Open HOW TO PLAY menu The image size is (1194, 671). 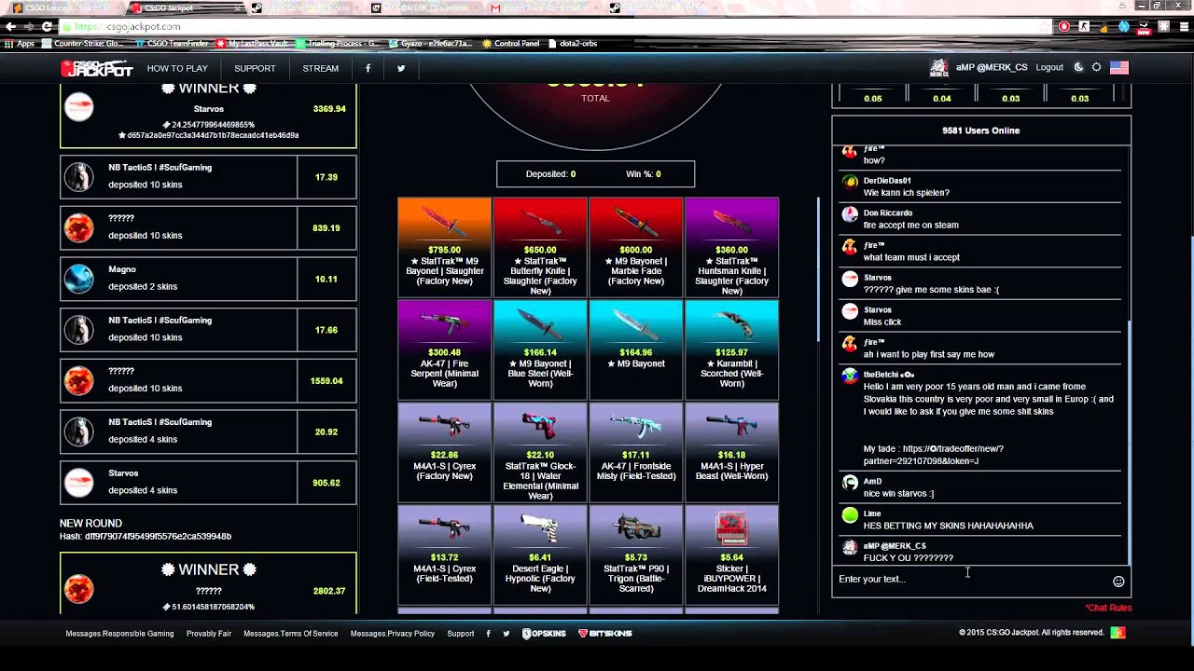point(177,68)
